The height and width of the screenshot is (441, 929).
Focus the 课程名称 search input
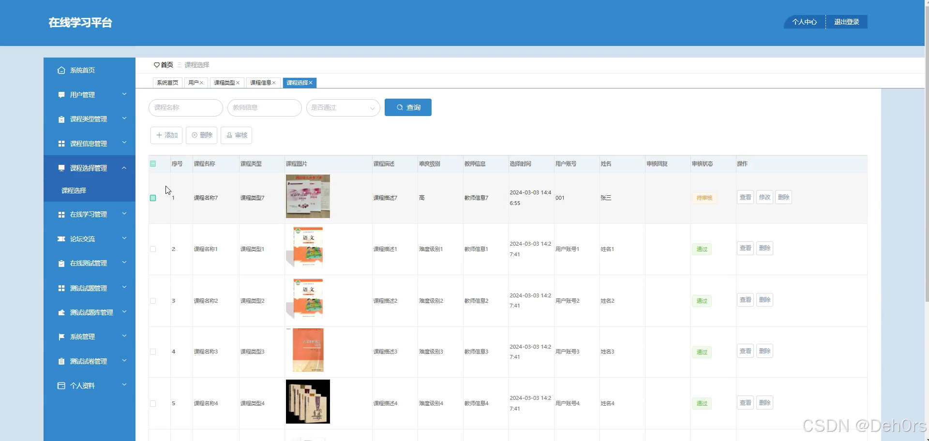pos(186,107)
